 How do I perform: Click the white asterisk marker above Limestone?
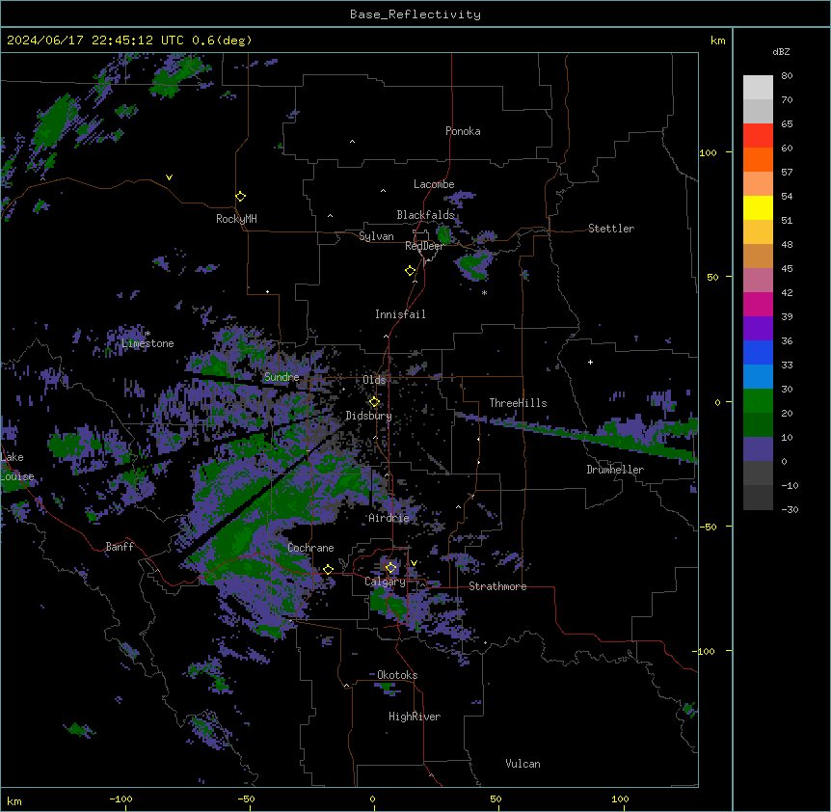tap(147, 334)
